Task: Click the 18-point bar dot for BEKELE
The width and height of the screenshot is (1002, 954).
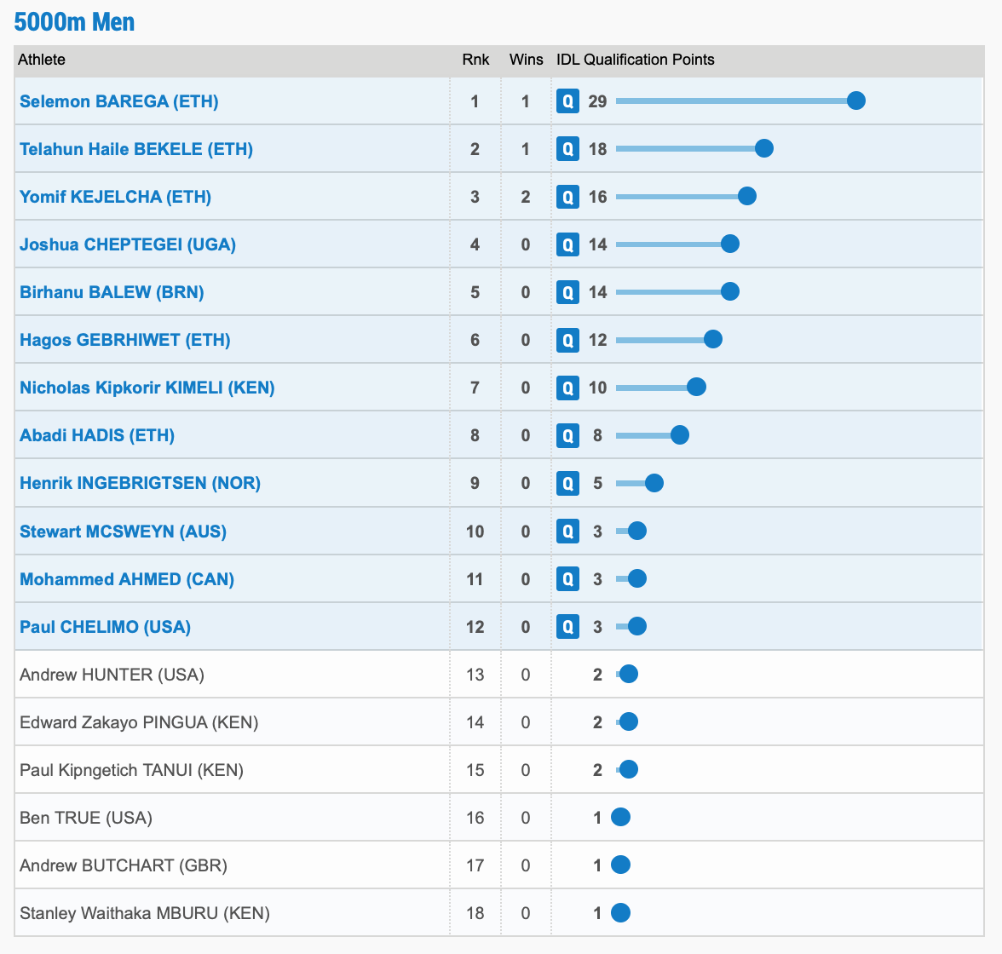Action: pyautogui.click(x=764, y=149)
